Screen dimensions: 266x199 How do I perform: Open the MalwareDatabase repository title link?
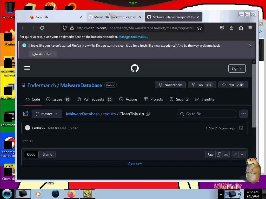pyautogui.click(x=81, y=85)
